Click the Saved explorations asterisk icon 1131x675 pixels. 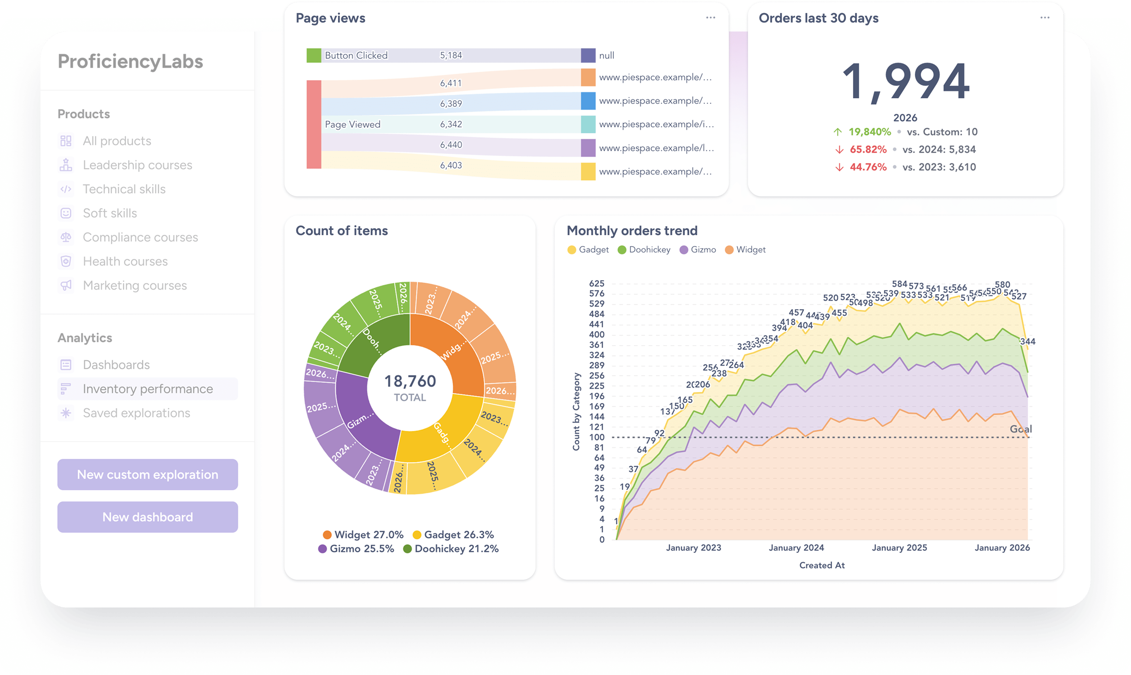[x=67, y=413]
